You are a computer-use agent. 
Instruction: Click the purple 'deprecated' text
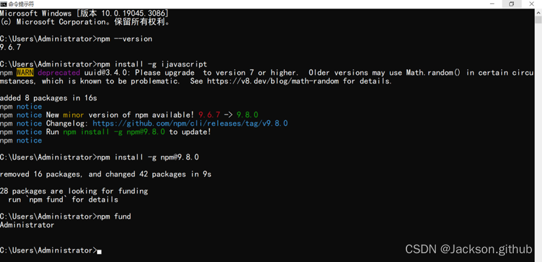(59, 73)
